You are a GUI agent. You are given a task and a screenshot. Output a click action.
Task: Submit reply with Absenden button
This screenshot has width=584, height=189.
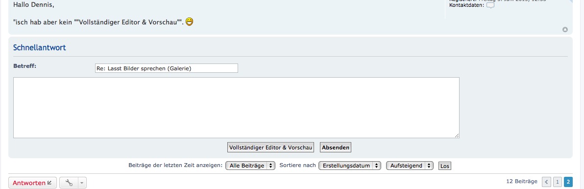[x=336, y=147]
